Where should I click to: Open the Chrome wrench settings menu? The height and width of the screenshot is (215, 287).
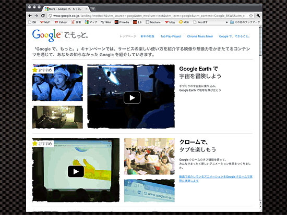[x=258, y=16]
